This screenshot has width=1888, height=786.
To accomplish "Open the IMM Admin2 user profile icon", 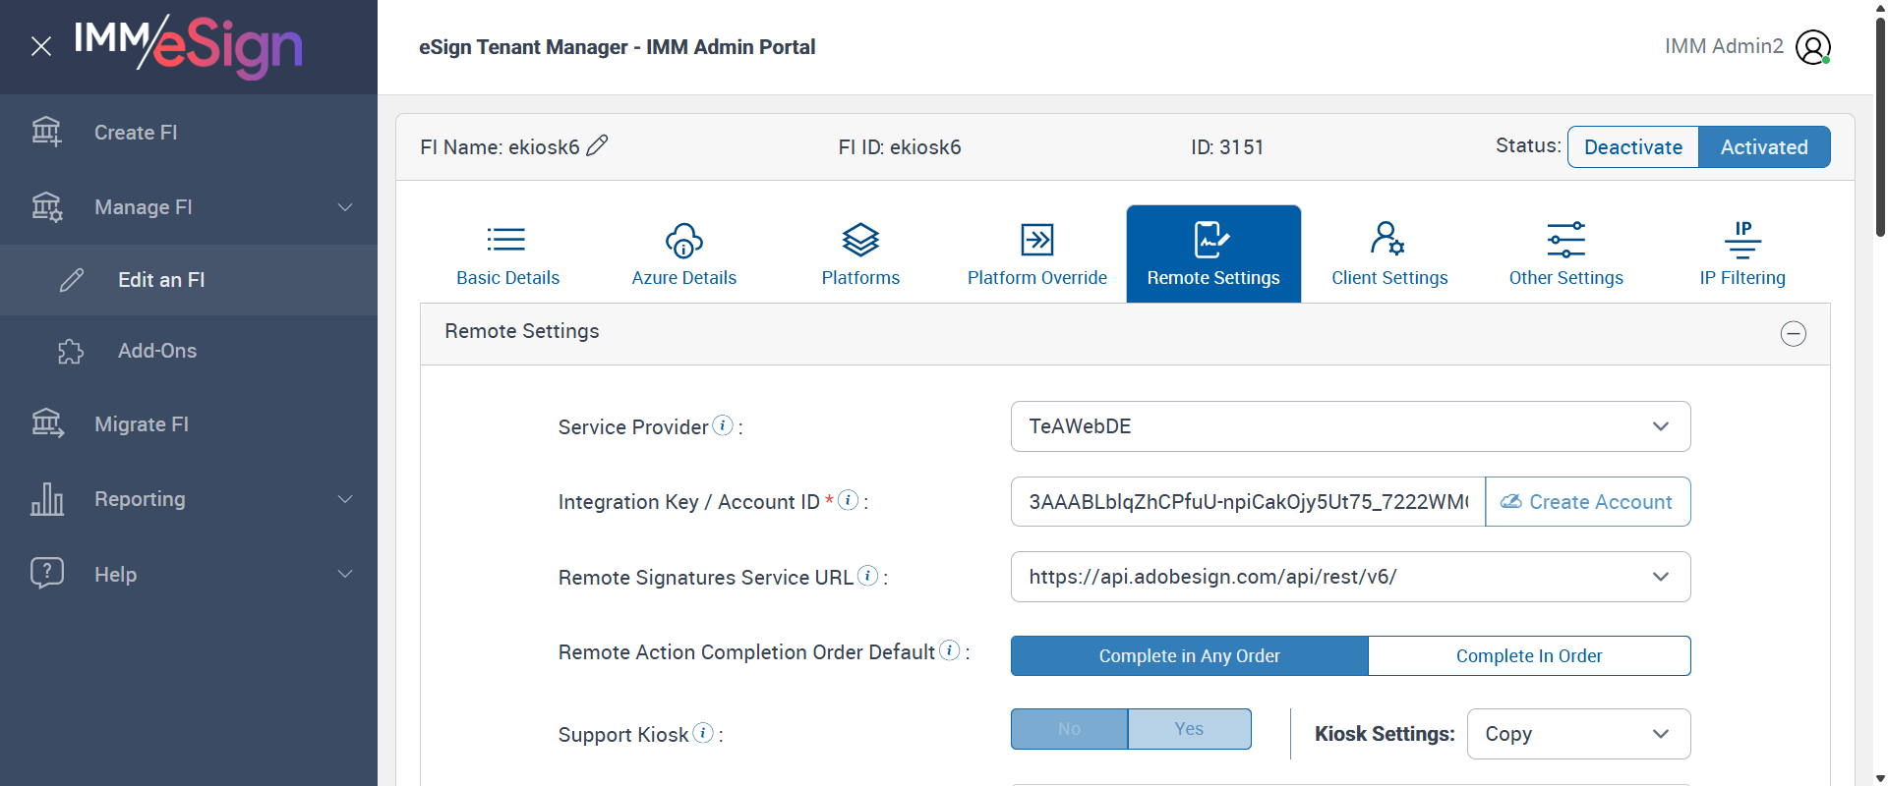I will pos(1812,47).
